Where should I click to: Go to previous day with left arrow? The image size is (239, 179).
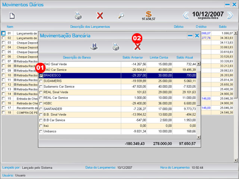pos(186,15)
